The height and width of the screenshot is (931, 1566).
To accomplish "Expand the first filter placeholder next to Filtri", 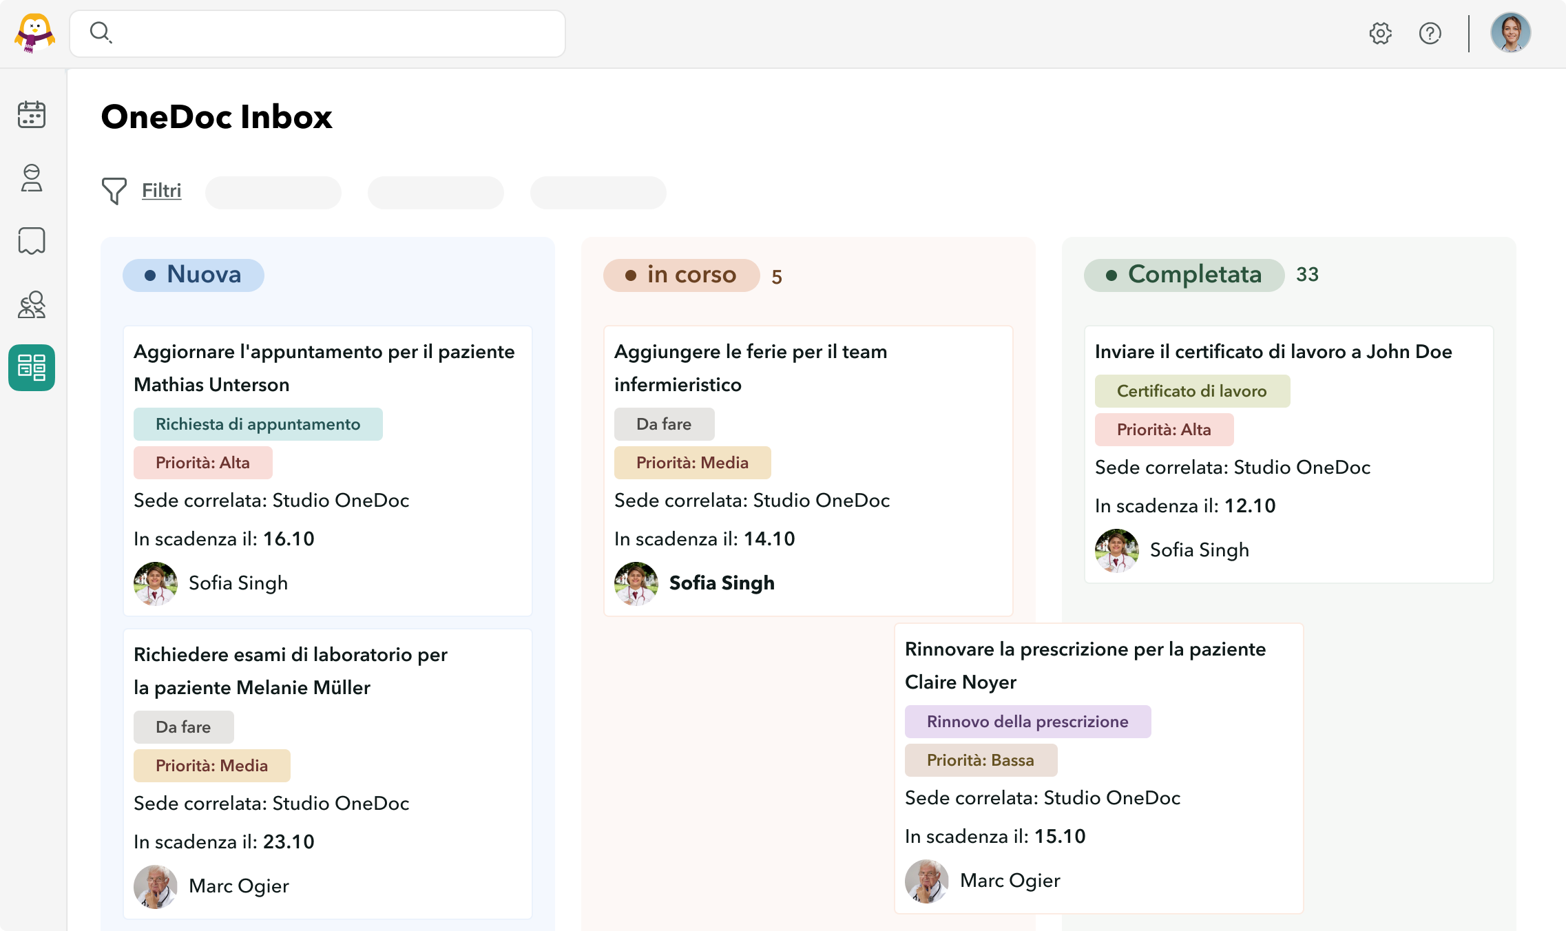I will pos(273,193).
